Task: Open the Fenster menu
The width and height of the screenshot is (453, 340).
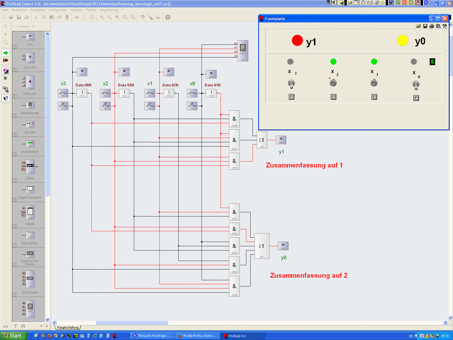Action: (91, 10)
